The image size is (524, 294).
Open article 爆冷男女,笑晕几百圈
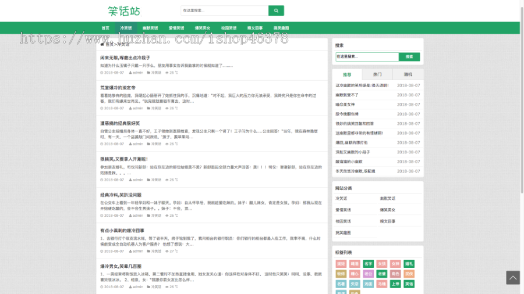pos(121,266)
